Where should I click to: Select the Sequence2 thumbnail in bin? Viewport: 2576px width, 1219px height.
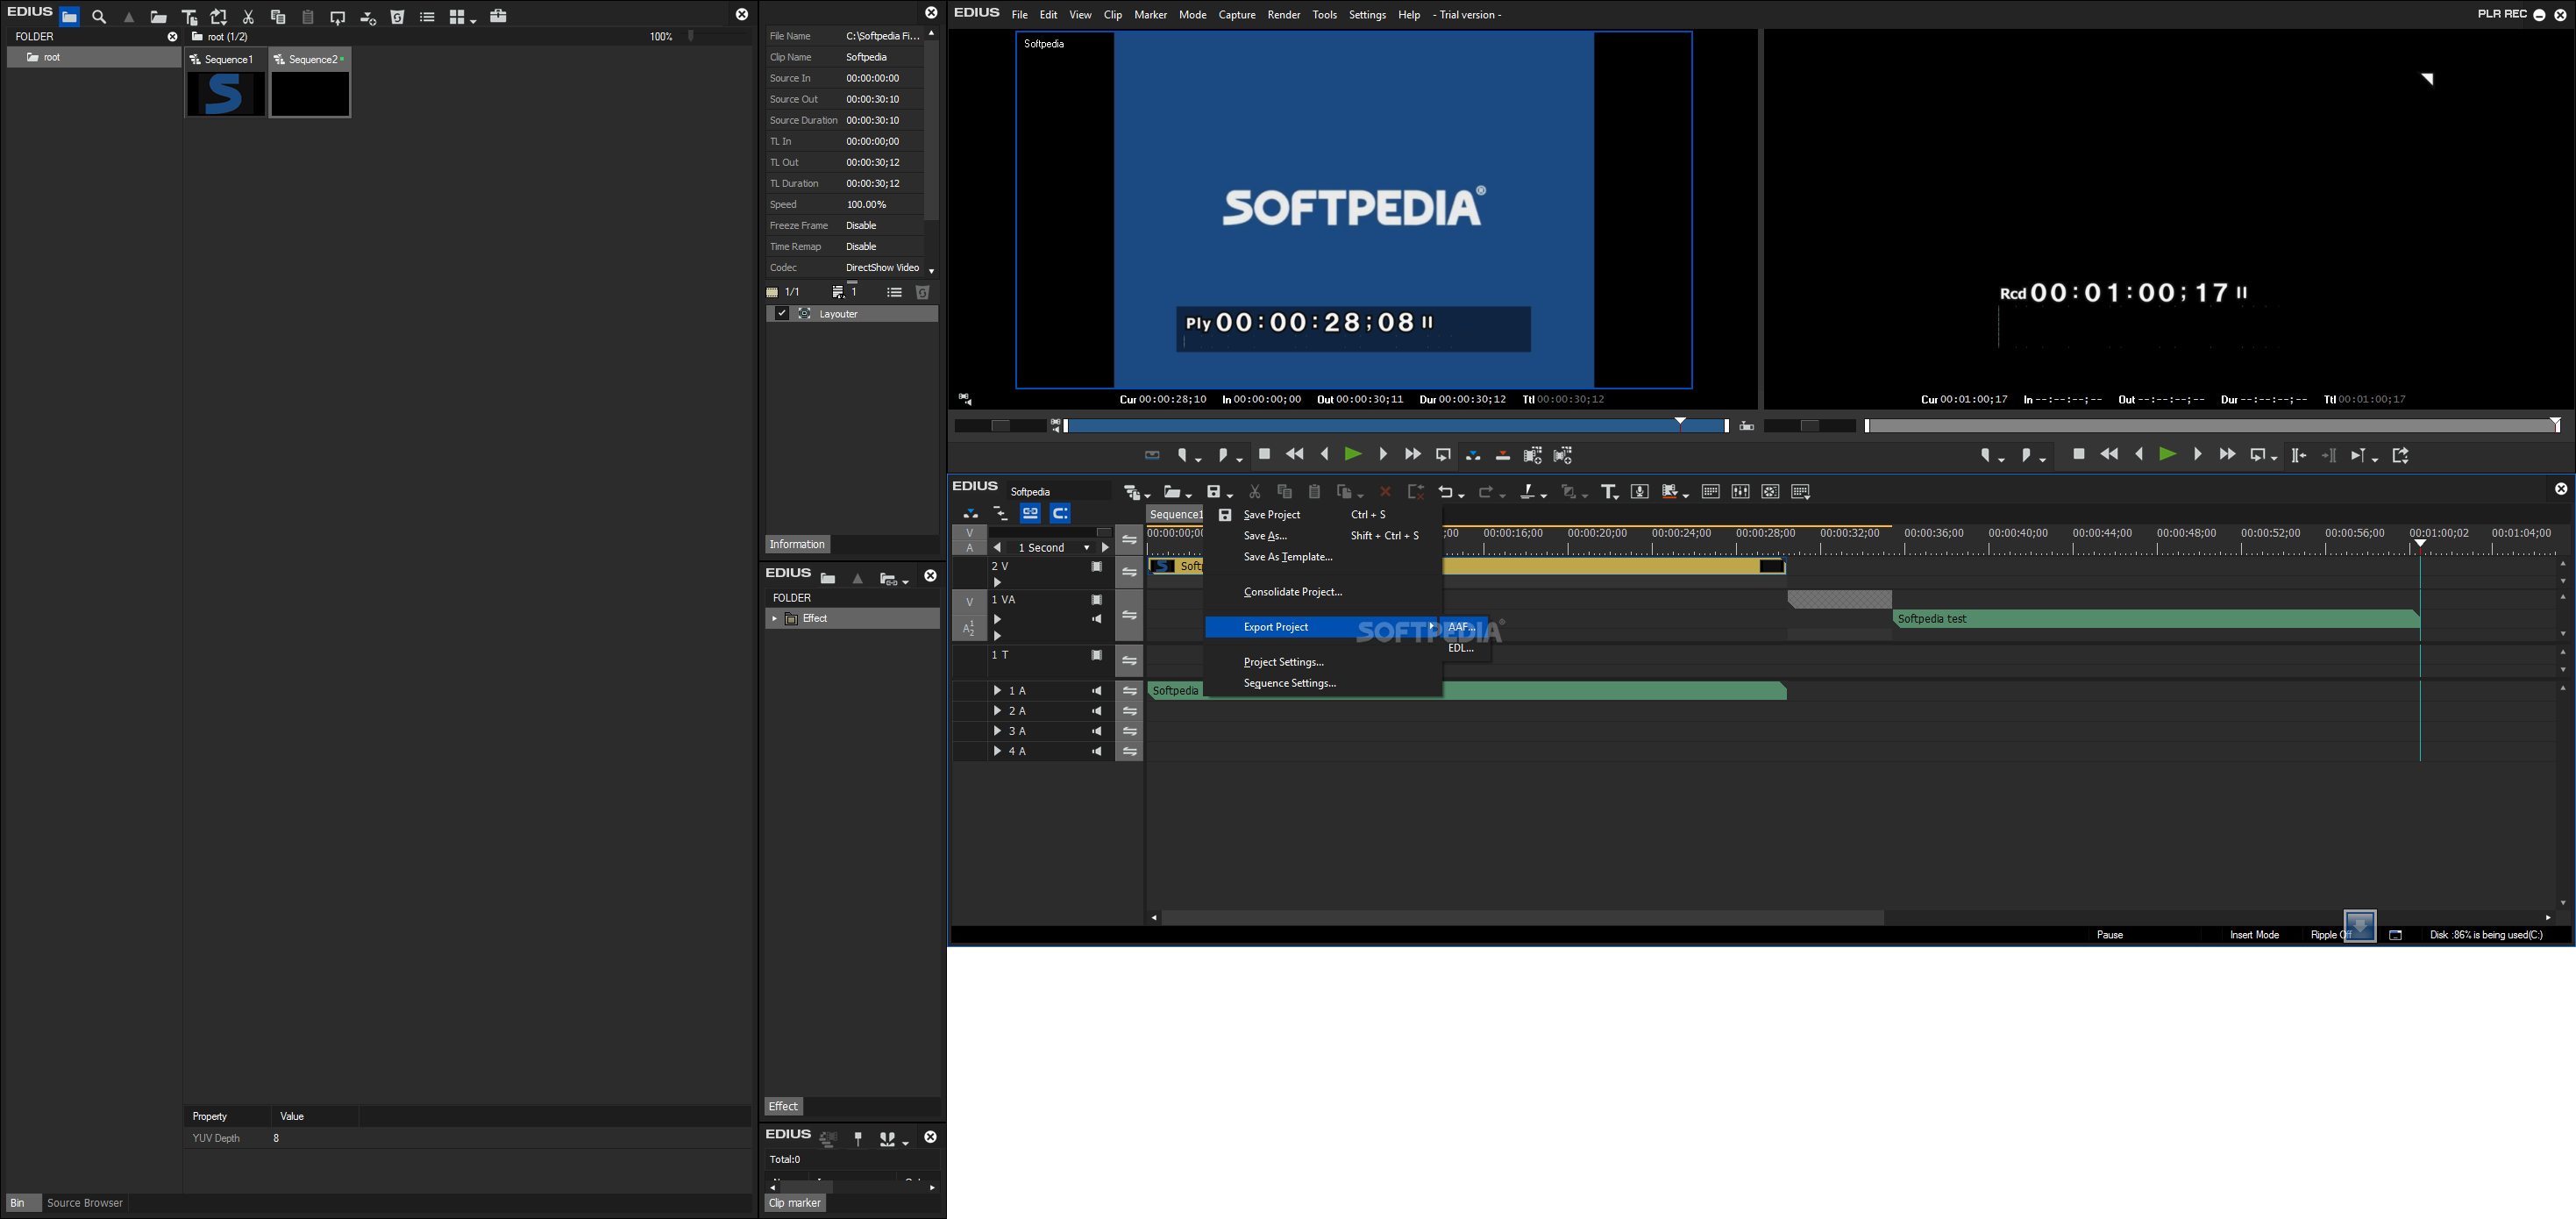click(310, 94)
